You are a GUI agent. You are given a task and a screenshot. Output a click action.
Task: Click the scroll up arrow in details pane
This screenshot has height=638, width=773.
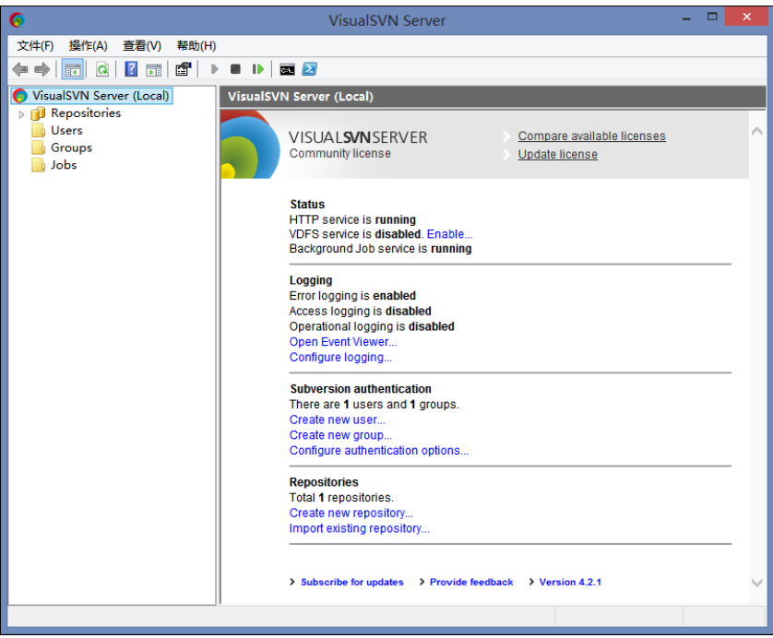tap(756, 131)
